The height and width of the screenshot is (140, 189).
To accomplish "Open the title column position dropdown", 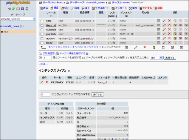I will point(156,58).
